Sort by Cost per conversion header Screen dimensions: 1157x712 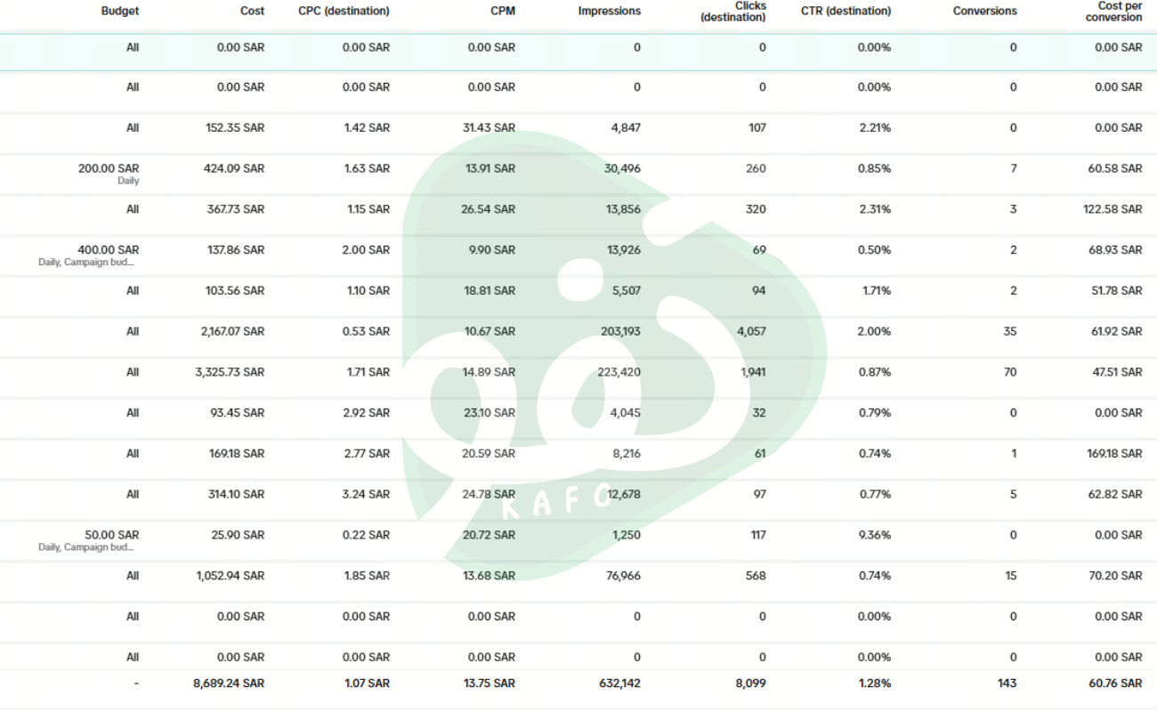click(x=1113, y=12)
